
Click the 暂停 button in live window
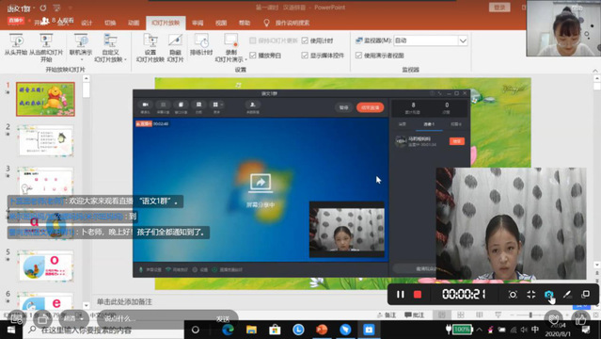344,107
